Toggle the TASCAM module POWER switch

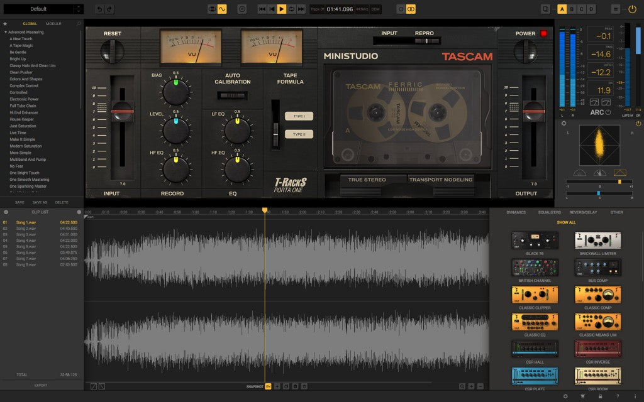543,33
